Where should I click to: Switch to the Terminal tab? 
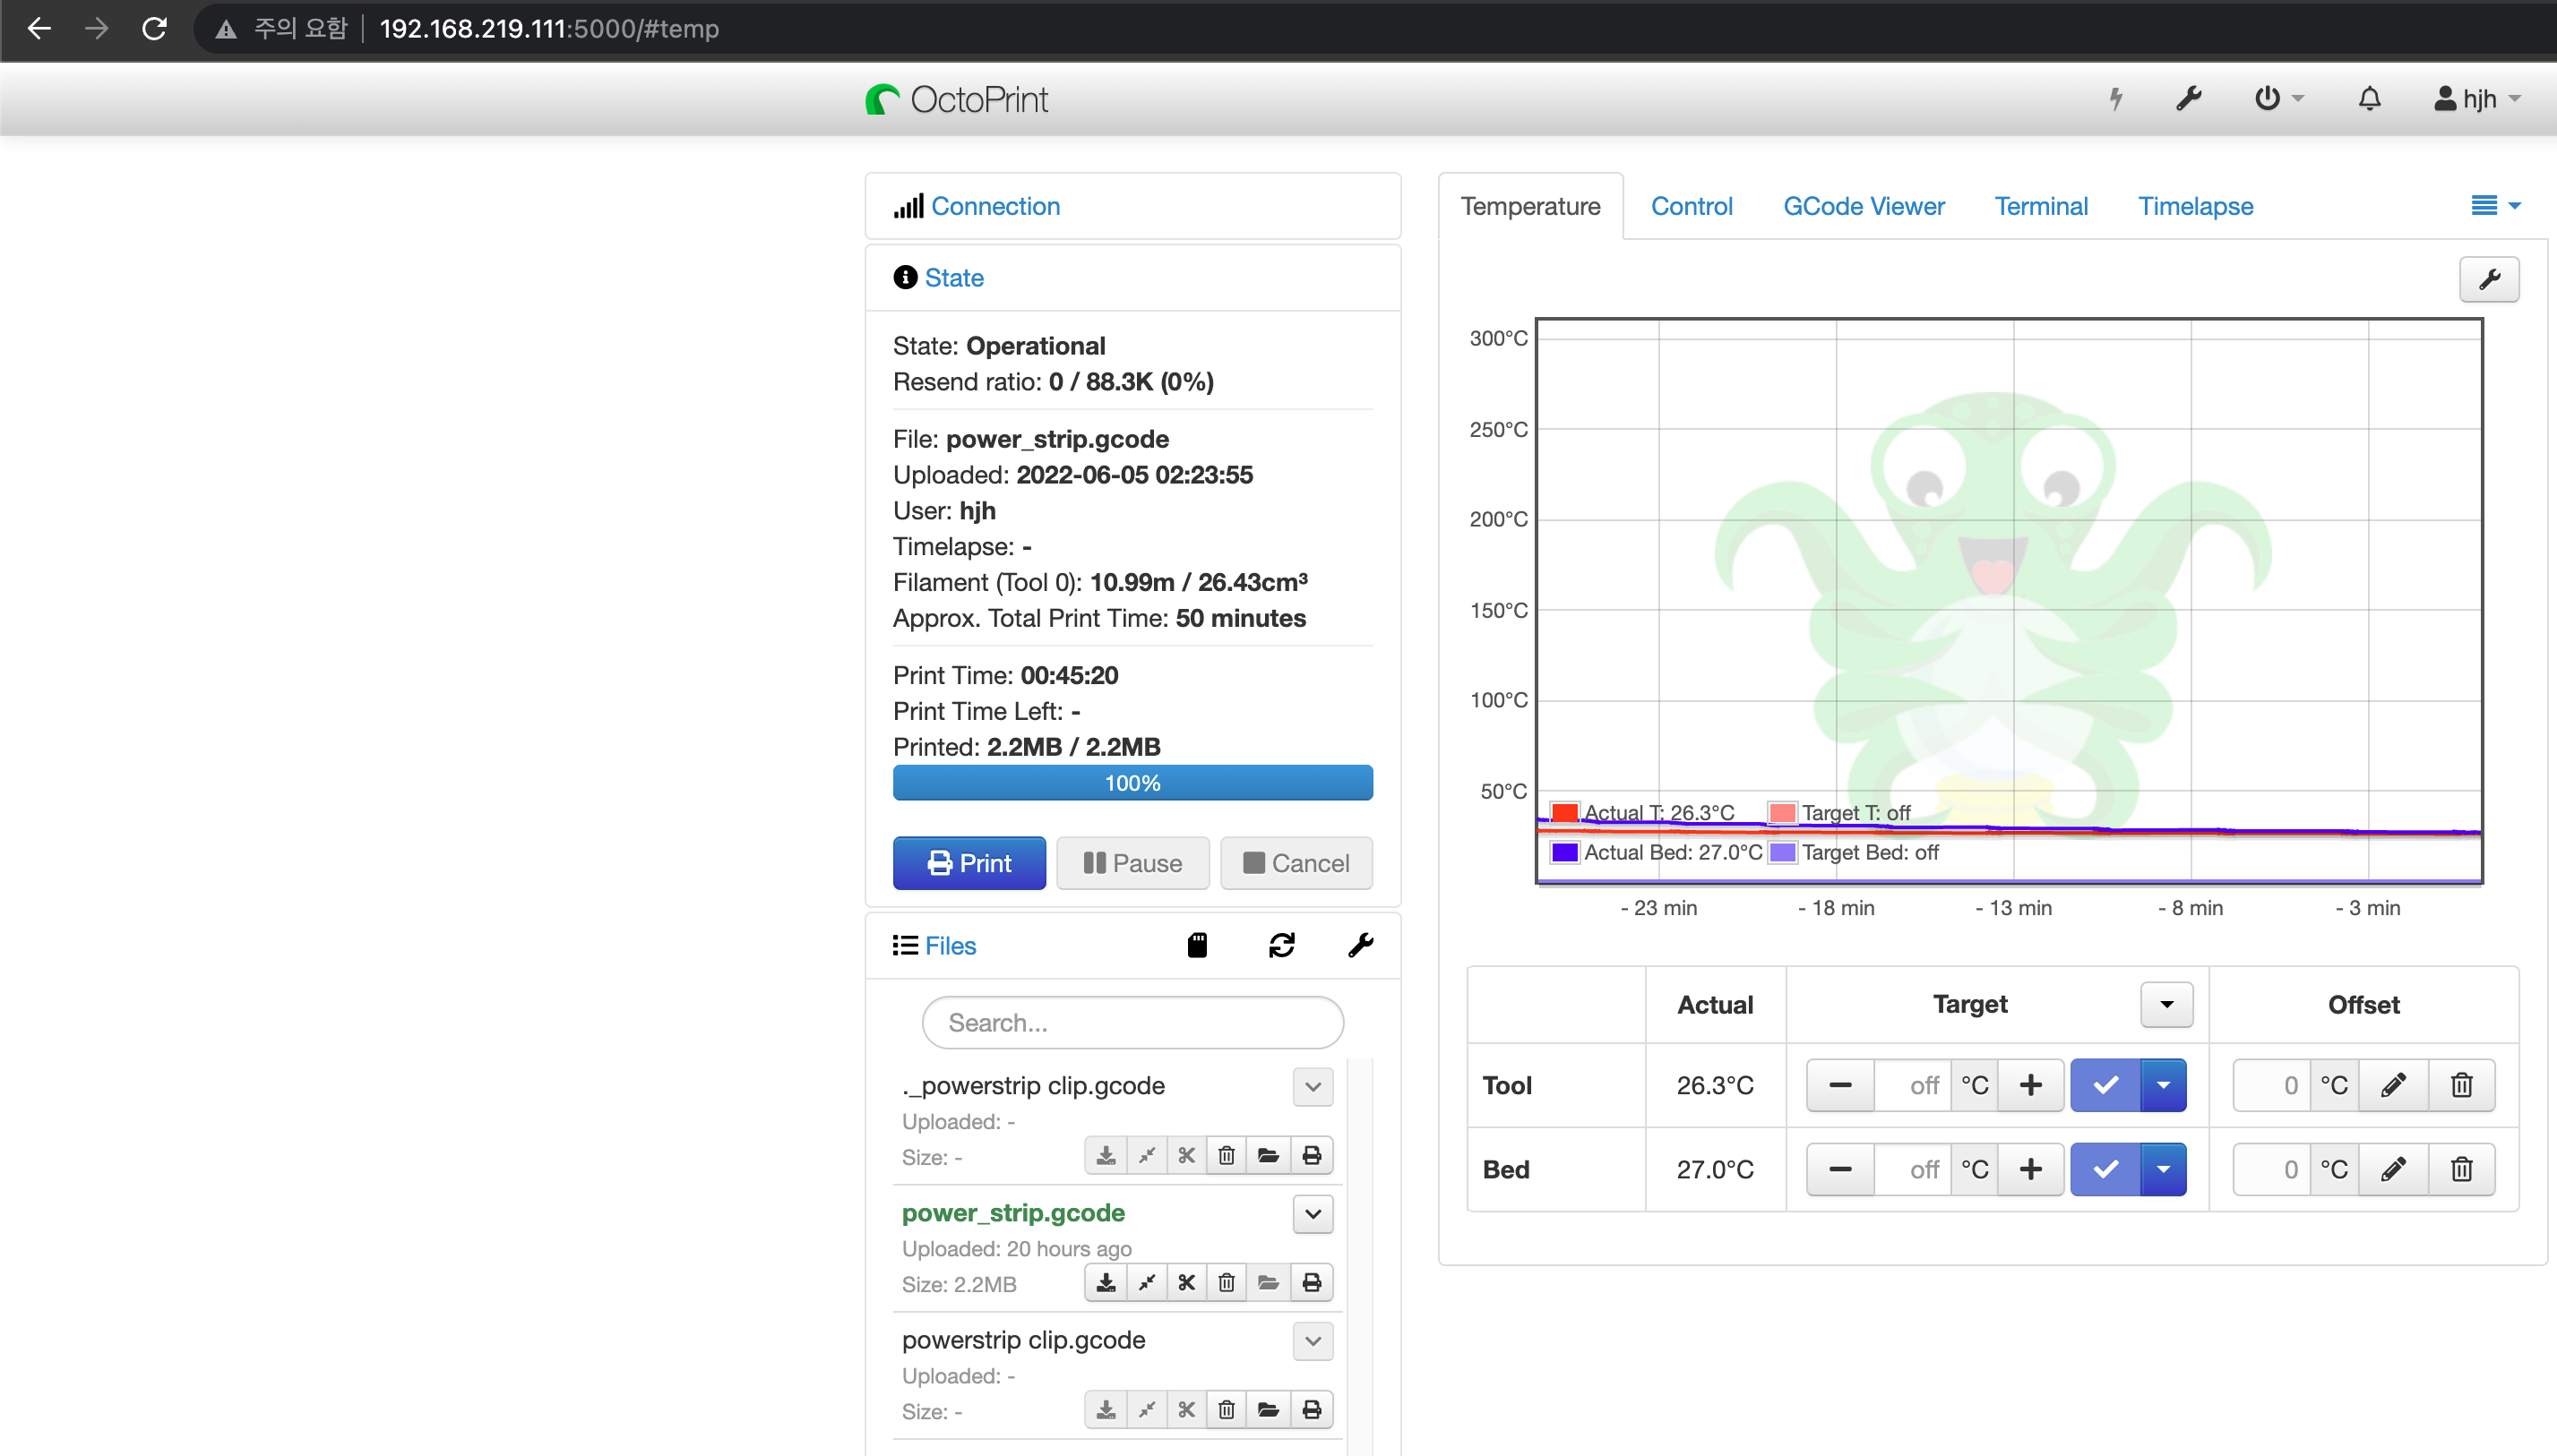pyautogui.click(x=2041, y=206)
